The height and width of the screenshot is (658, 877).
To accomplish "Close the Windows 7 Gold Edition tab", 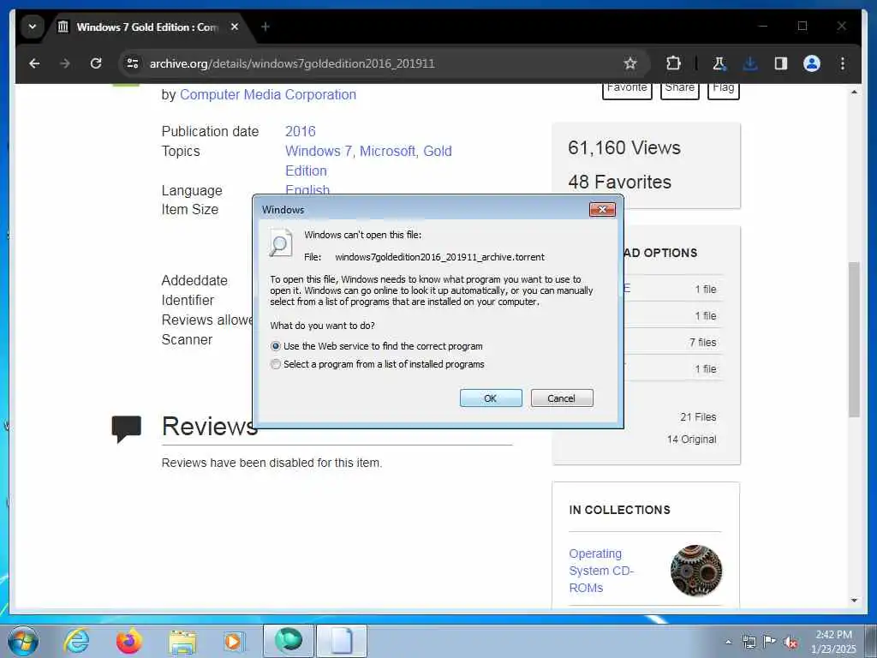I will point(235,27).
